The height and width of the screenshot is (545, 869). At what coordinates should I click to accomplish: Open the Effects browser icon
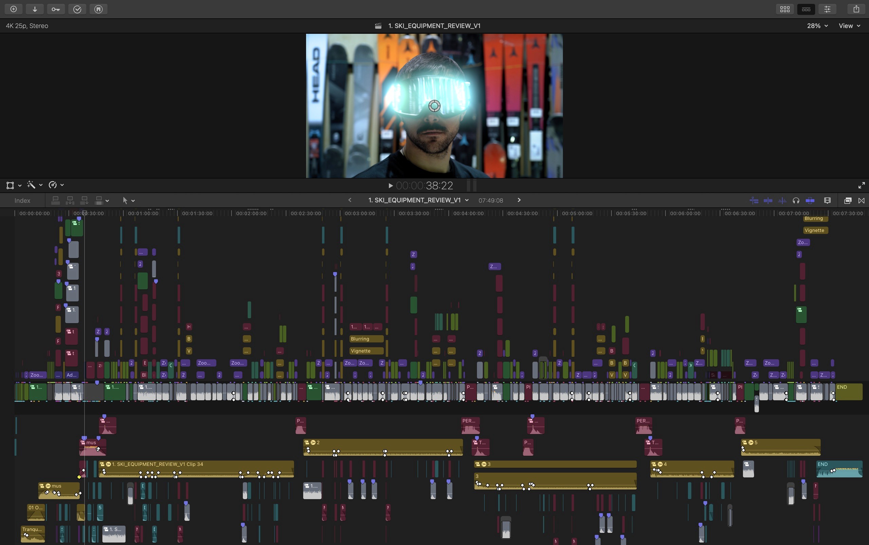(848, 200)
